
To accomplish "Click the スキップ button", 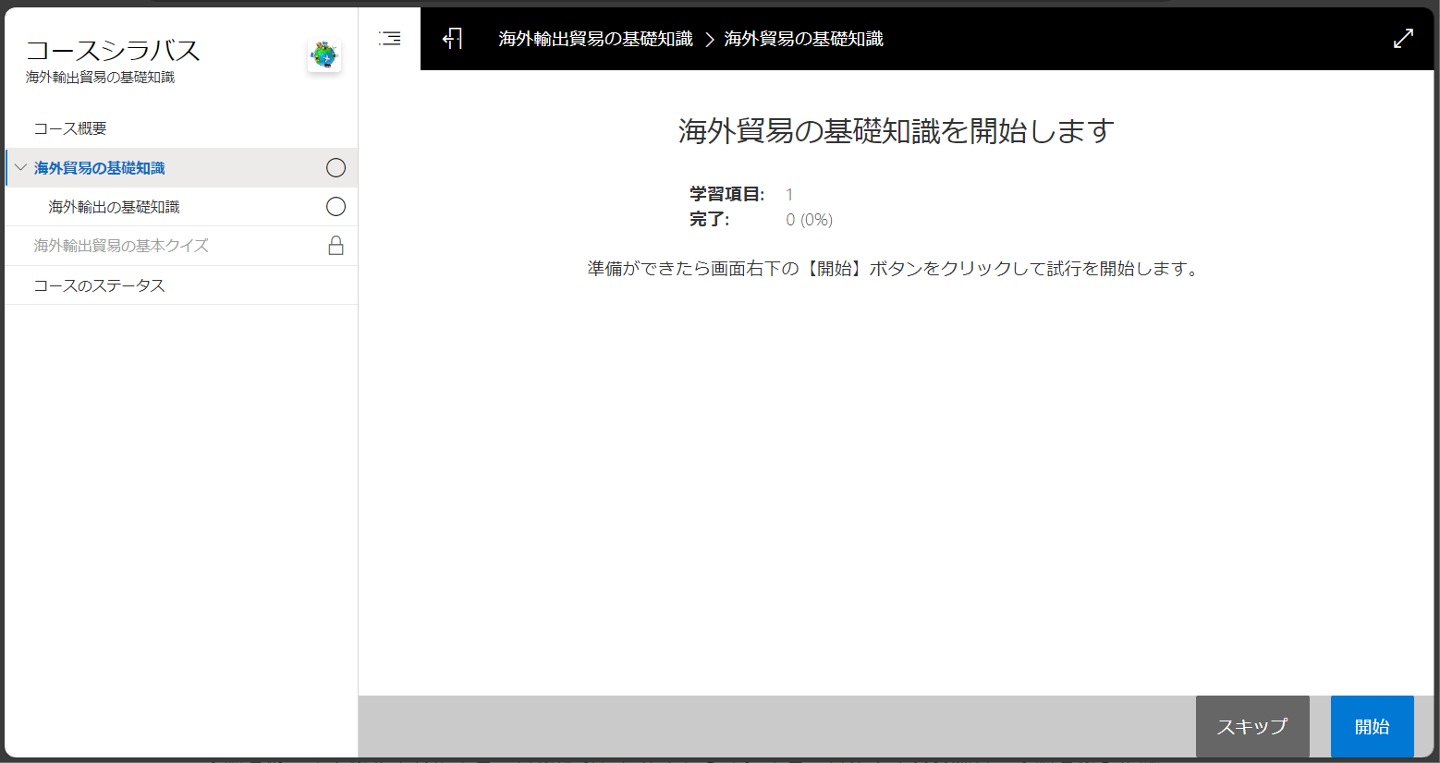I will pos(1252,727).
